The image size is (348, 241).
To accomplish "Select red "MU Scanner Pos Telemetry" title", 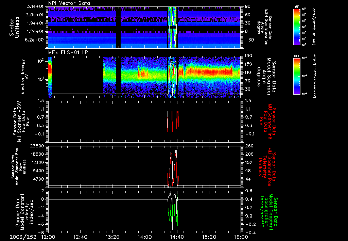I will coord(267,167).
